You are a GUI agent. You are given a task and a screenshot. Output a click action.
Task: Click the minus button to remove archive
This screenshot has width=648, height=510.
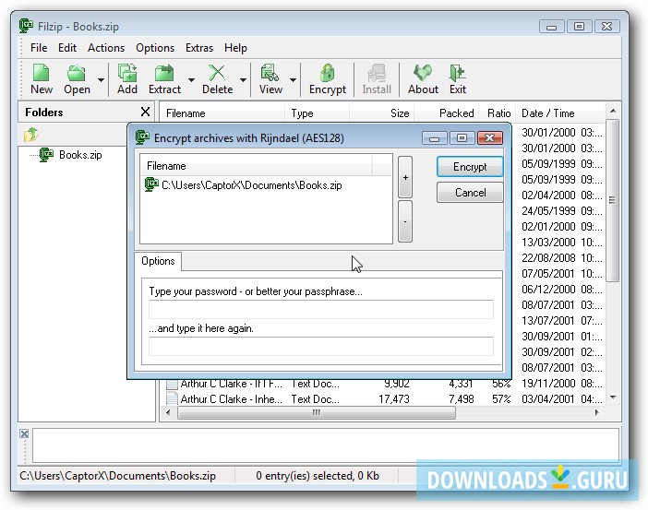[405, 221]
